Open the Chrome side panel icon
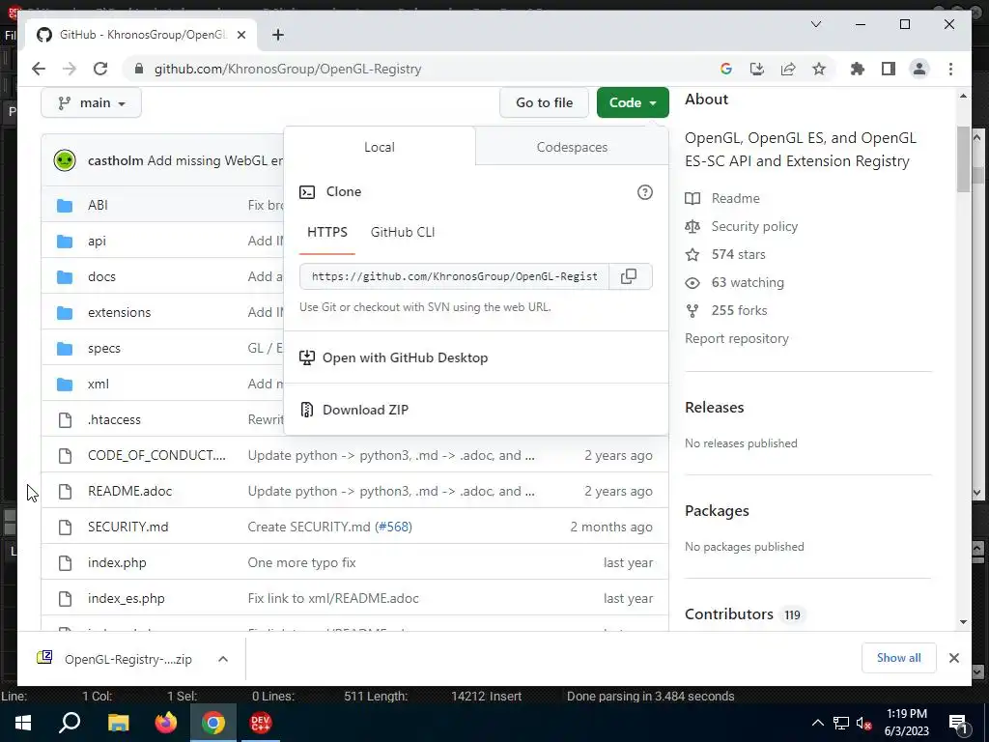The height and width of the screenshot is (742, 989). (889, 69)
